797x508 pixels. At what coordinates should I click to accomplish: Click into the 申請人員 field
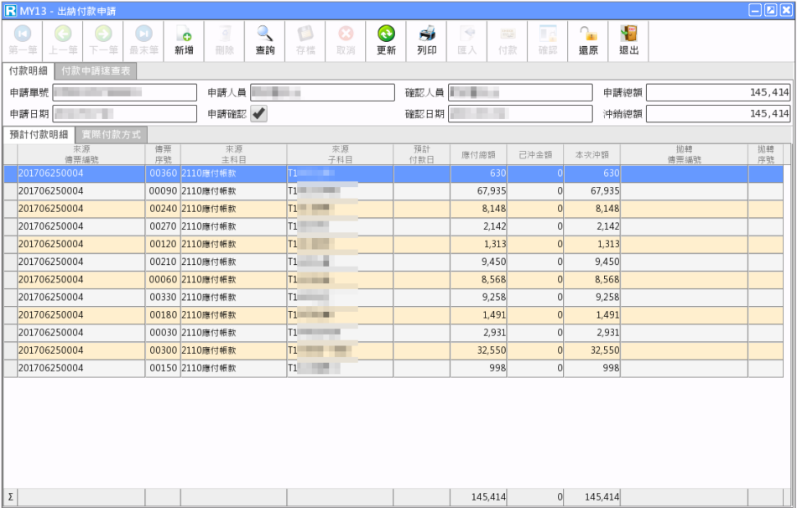click(x=322, y=92)
